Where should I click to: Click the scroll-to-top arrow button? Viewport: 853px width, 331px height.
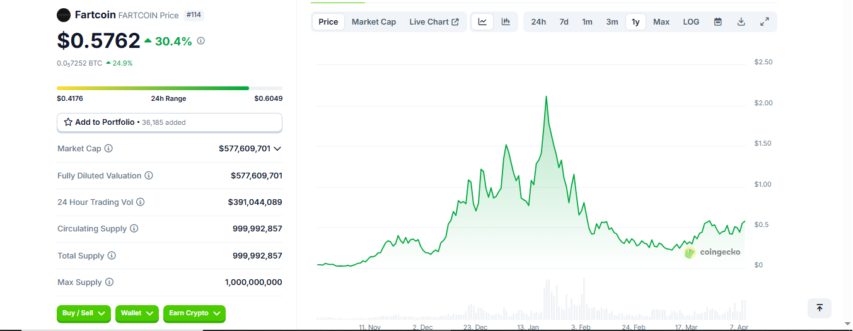point(820,308)
